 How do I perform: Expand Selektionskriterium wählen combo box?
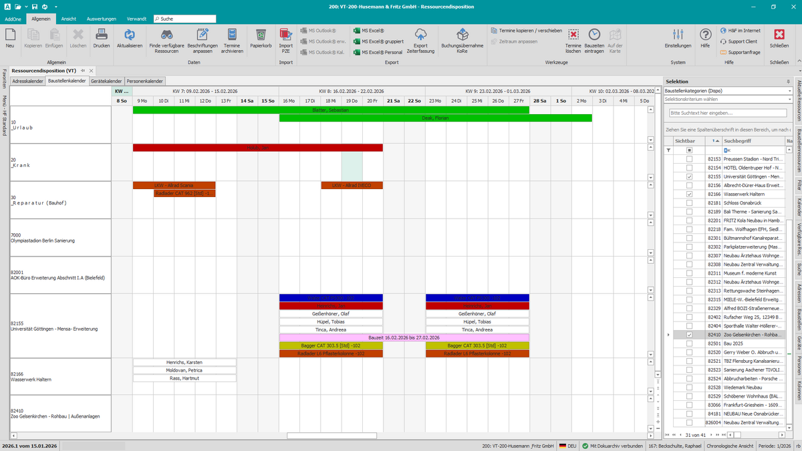click(x=728, y=100)
